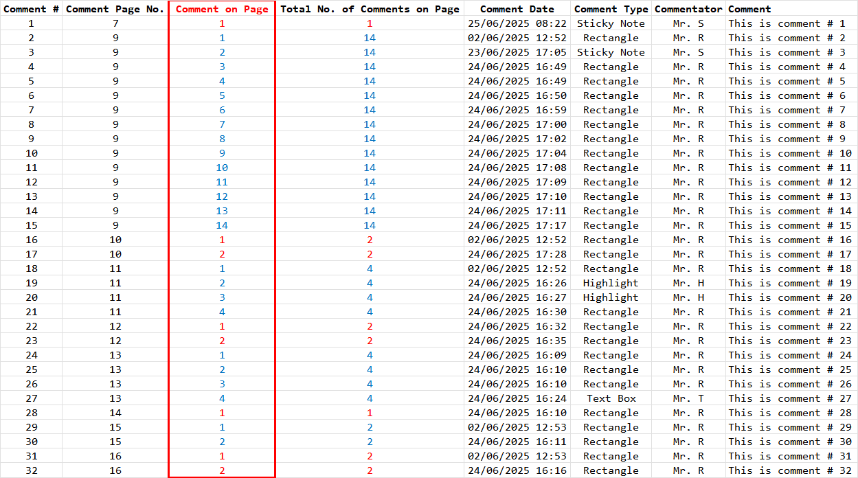858x478 pixels.
Task: Click the date cell "24/06/2025 17:04"
Action: point(517,153)
